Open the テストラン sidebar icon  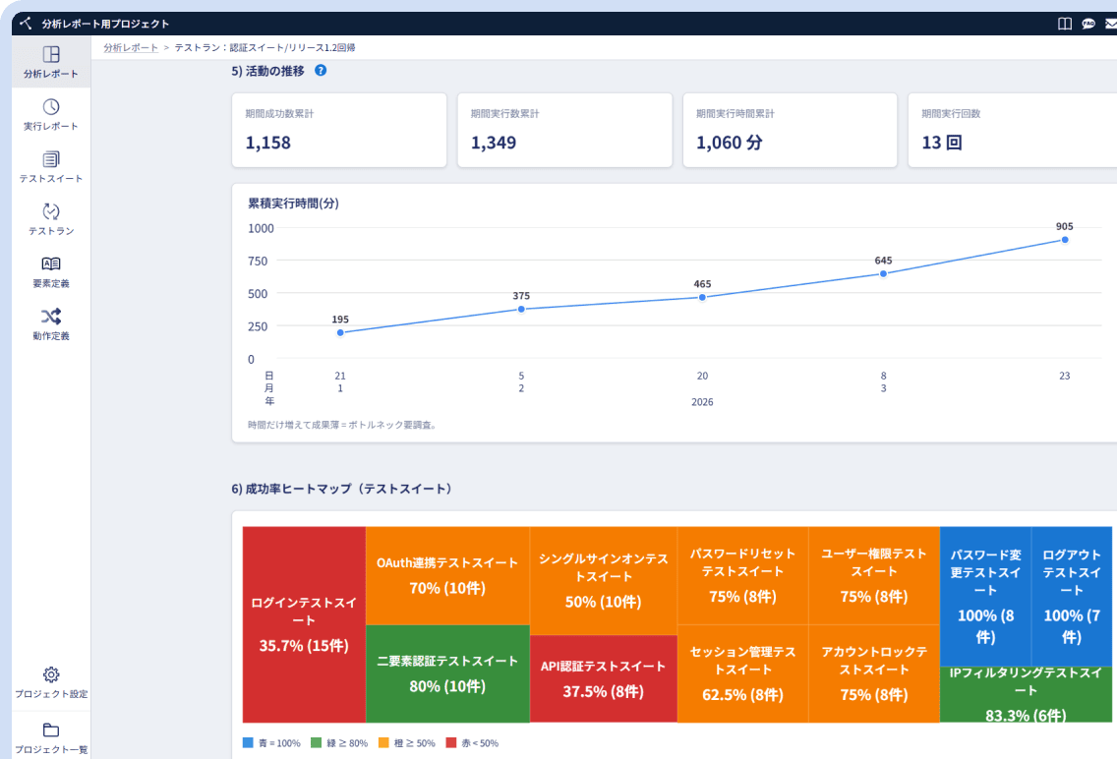pos(50,211)
